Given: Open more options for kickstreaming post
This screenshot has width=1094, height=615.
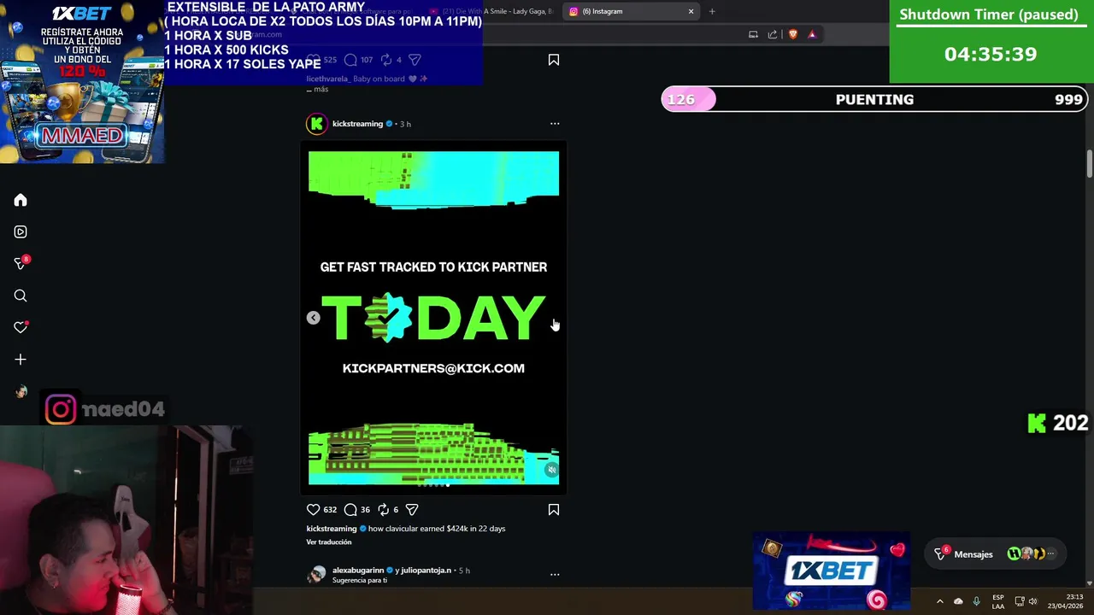Looking at the screenshot, I should [x=555, y=124].
